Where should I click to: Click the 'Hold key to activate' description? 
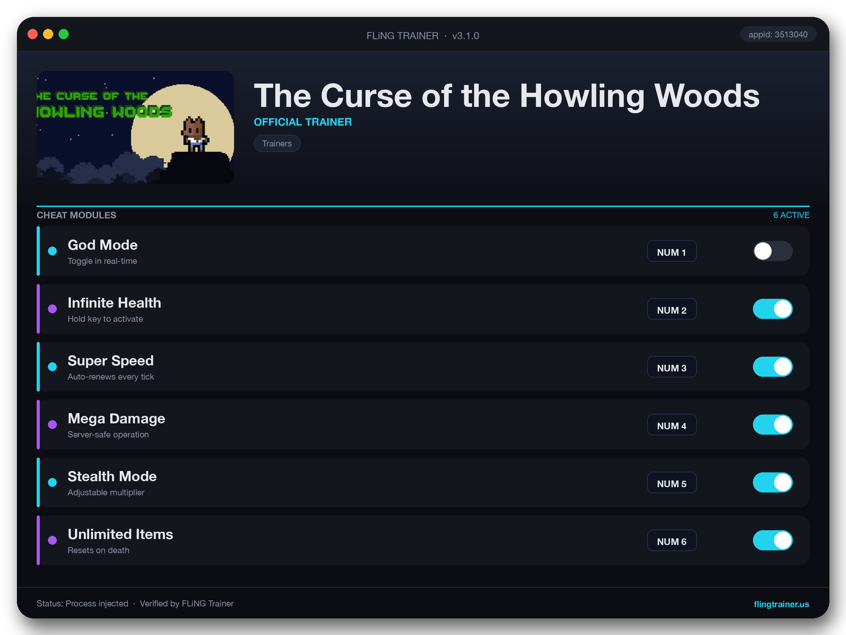click(105, 319)
